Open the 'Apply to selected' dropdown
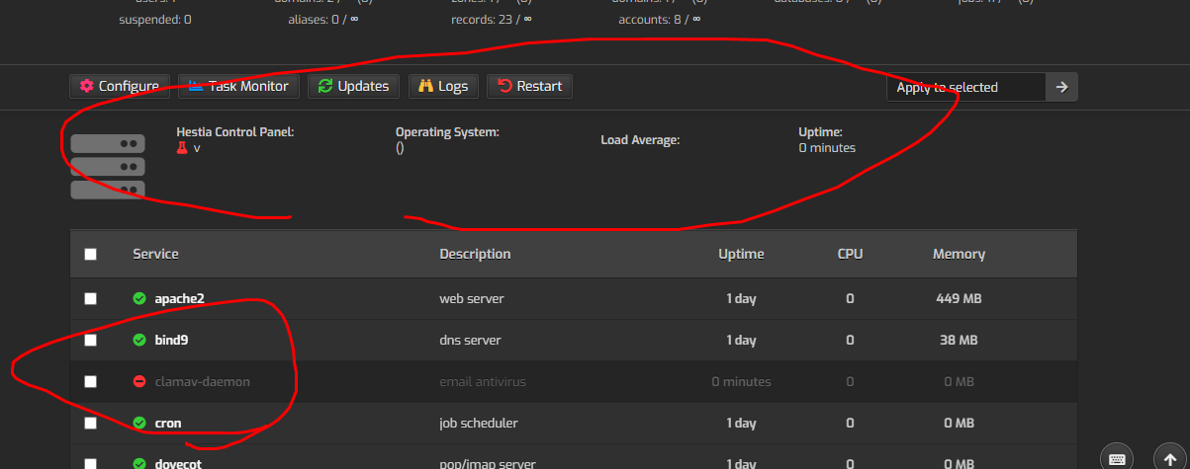The height and width of the screenshot is (469, 1190). [965, 87]
